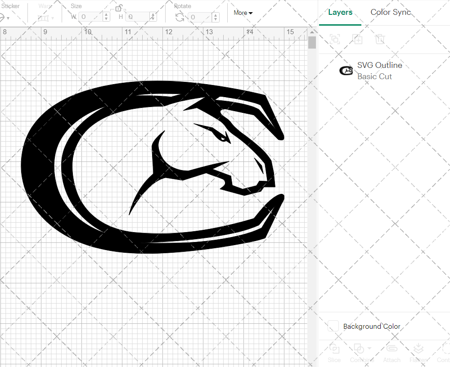Open the Warp options arrow

coord(53,19)
